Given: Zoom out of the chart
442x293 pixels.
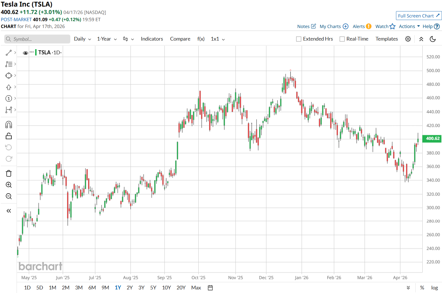Looking at the screenshot, I should click(9, 196).
